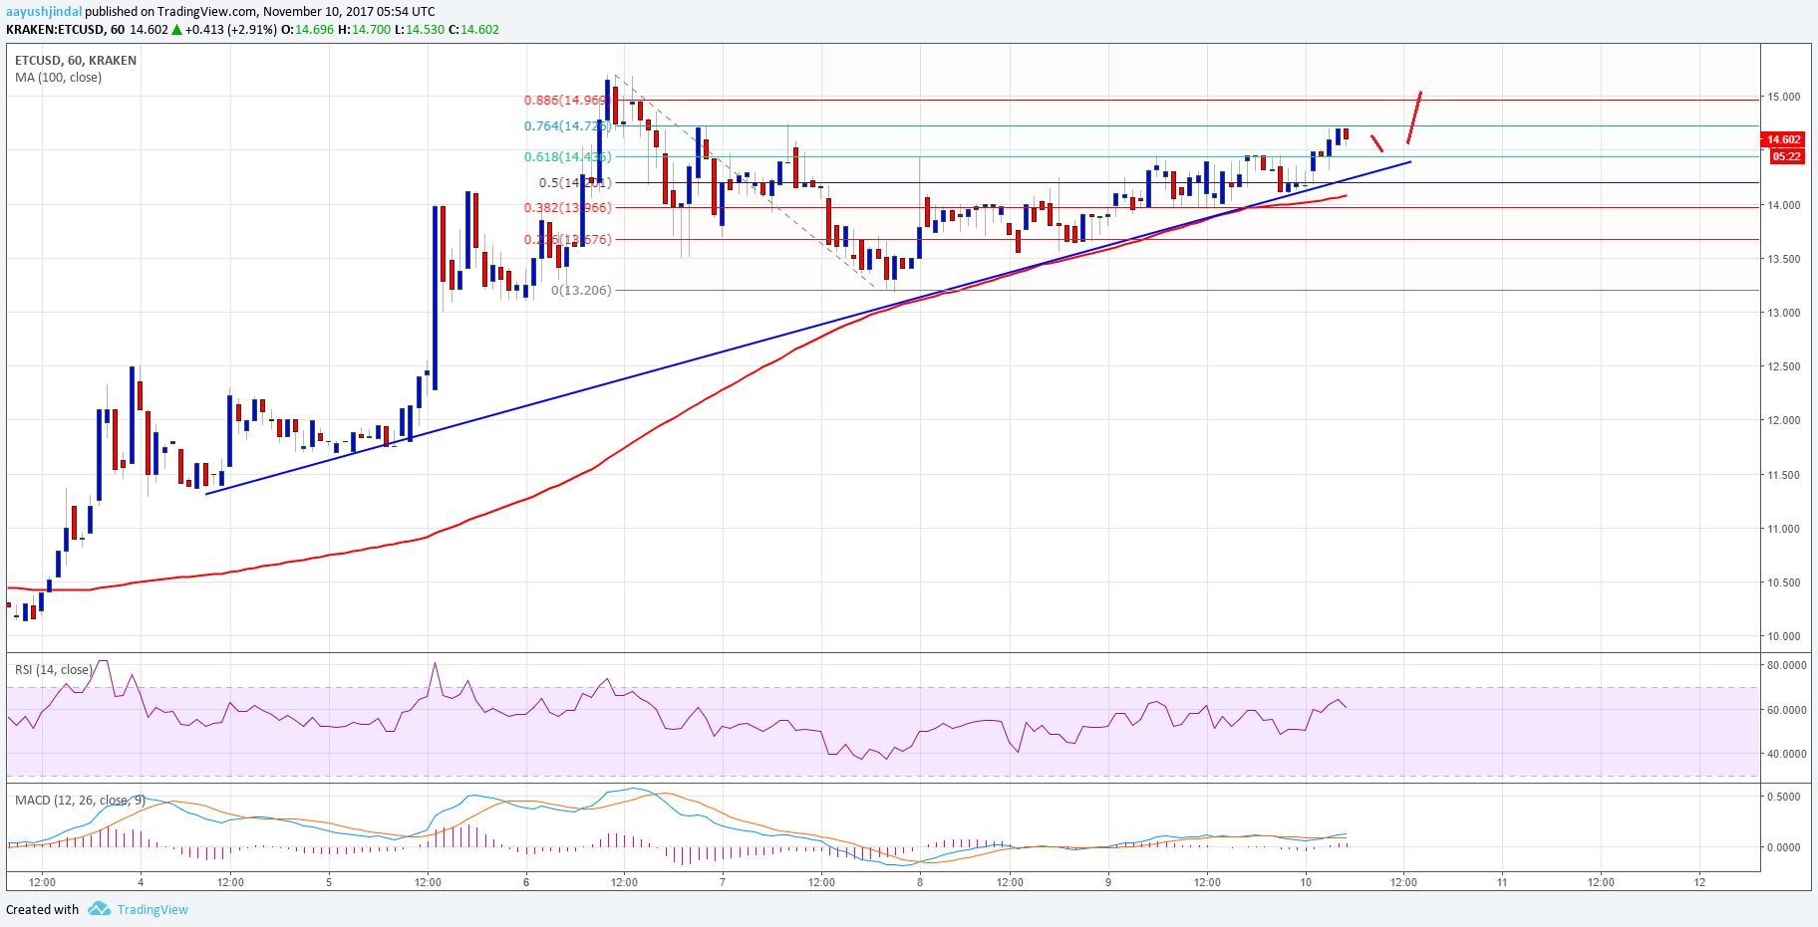Click the long red upward arrow drawing
Viewport: 1818px width, 927px height.
(x=1414, y=117)
